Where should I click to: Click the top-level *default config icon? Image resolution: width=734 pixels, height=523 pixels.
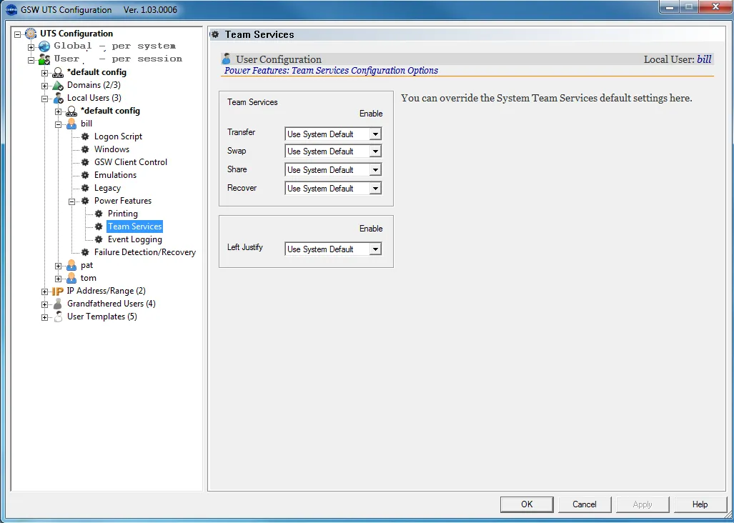click(58, 72)
